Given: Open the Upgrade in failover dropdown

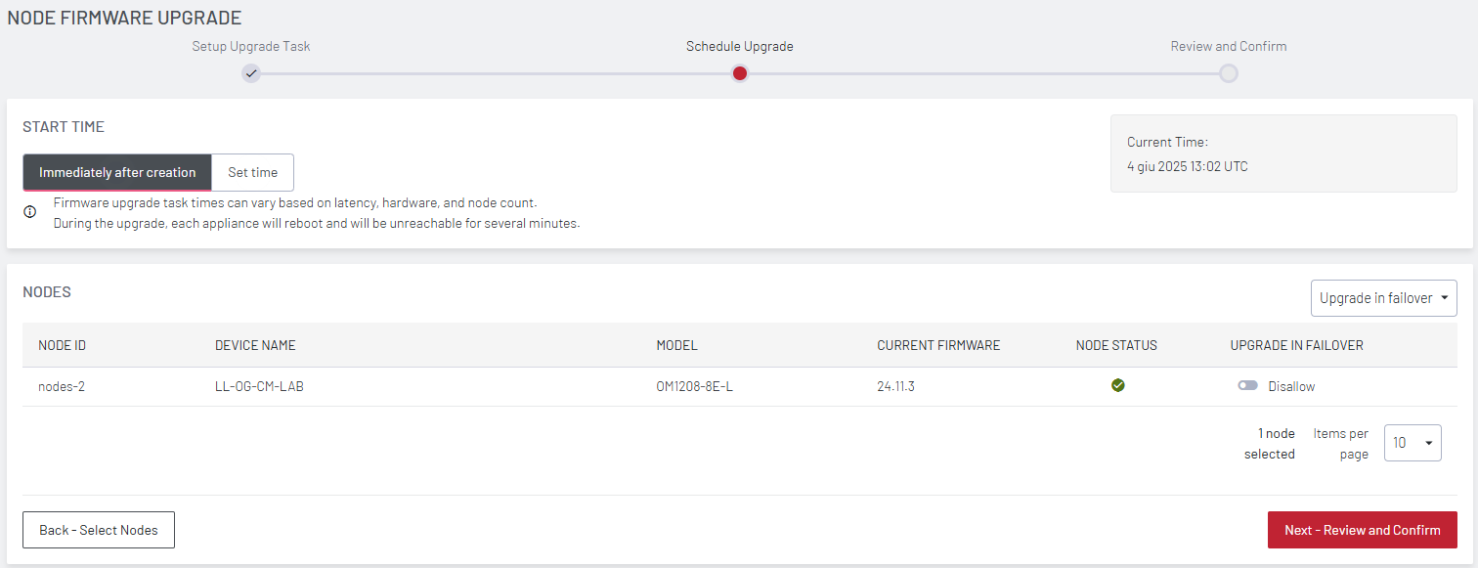Looking at the screenshot, I should [1383, 298].
